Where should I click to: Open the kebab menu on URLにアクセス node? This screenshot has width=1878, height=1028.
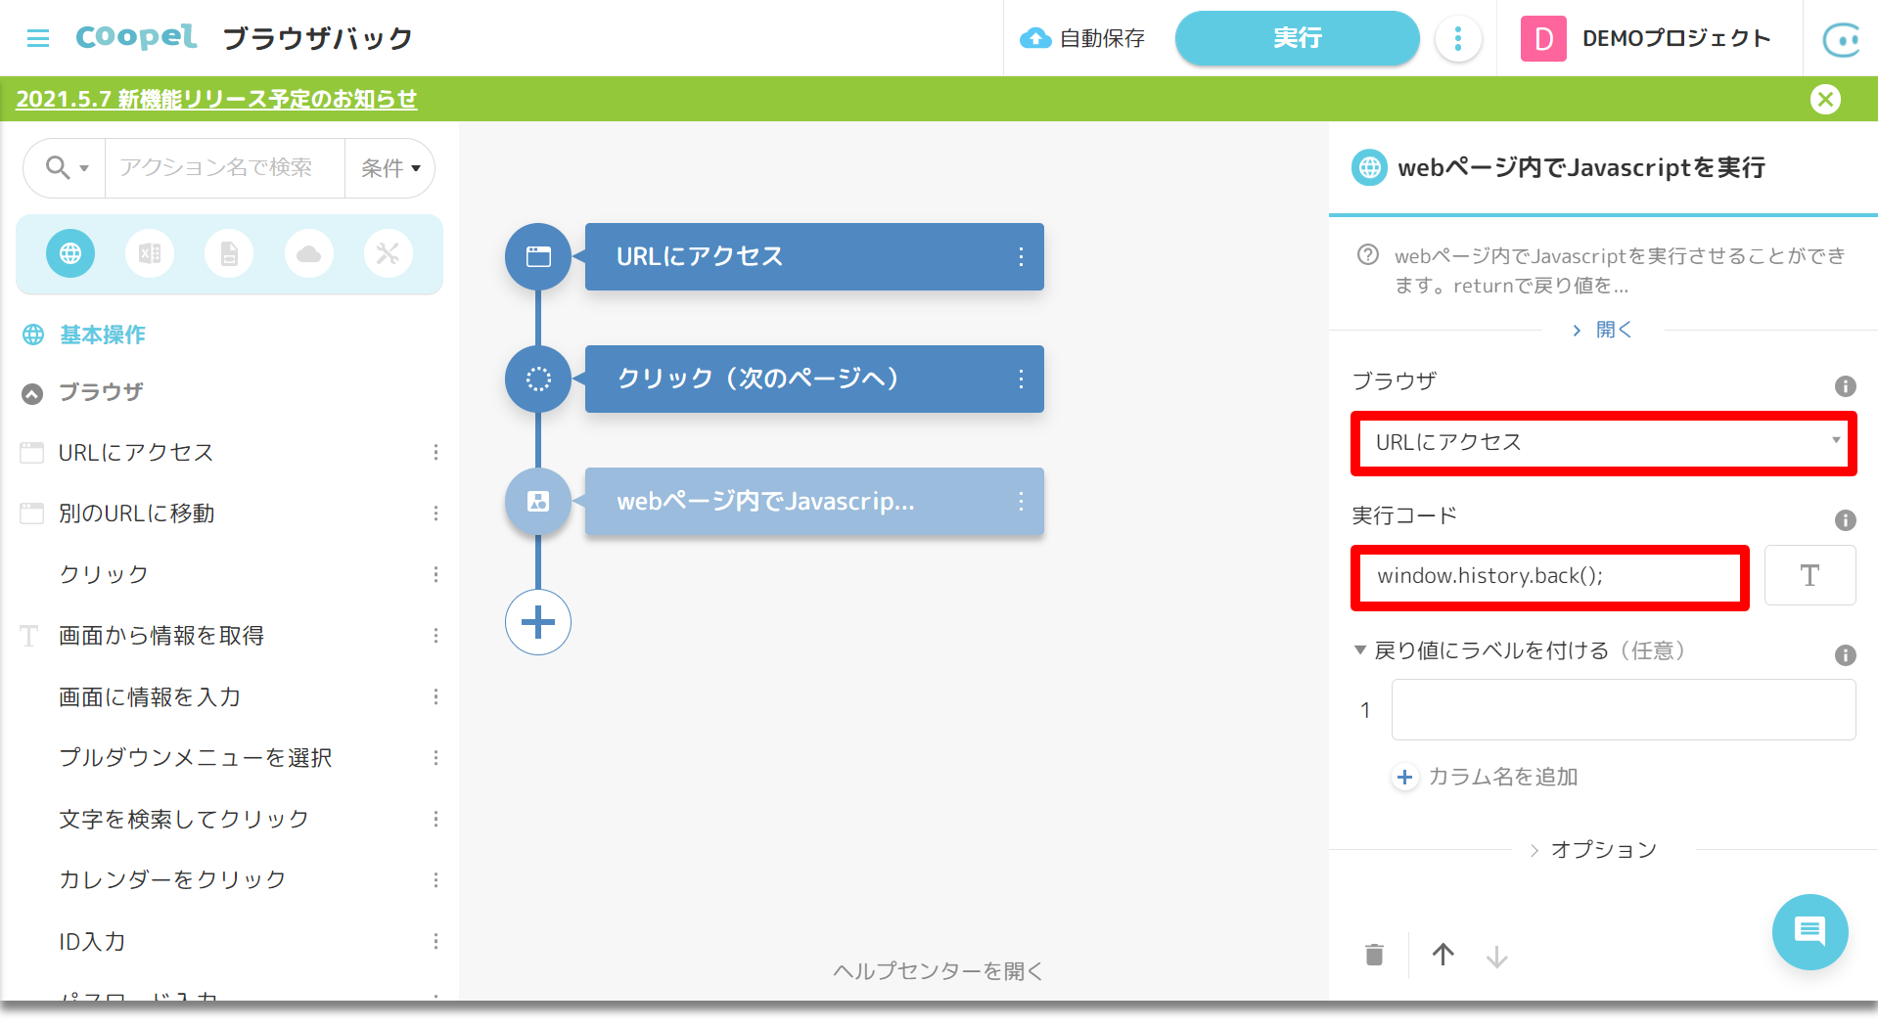pyautogui.click(x=1021, y=256)
